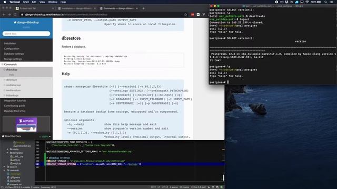Open the django-dbbackup docs home link
The height and width of the screenshot is (189, 337).
click(26, 22)
